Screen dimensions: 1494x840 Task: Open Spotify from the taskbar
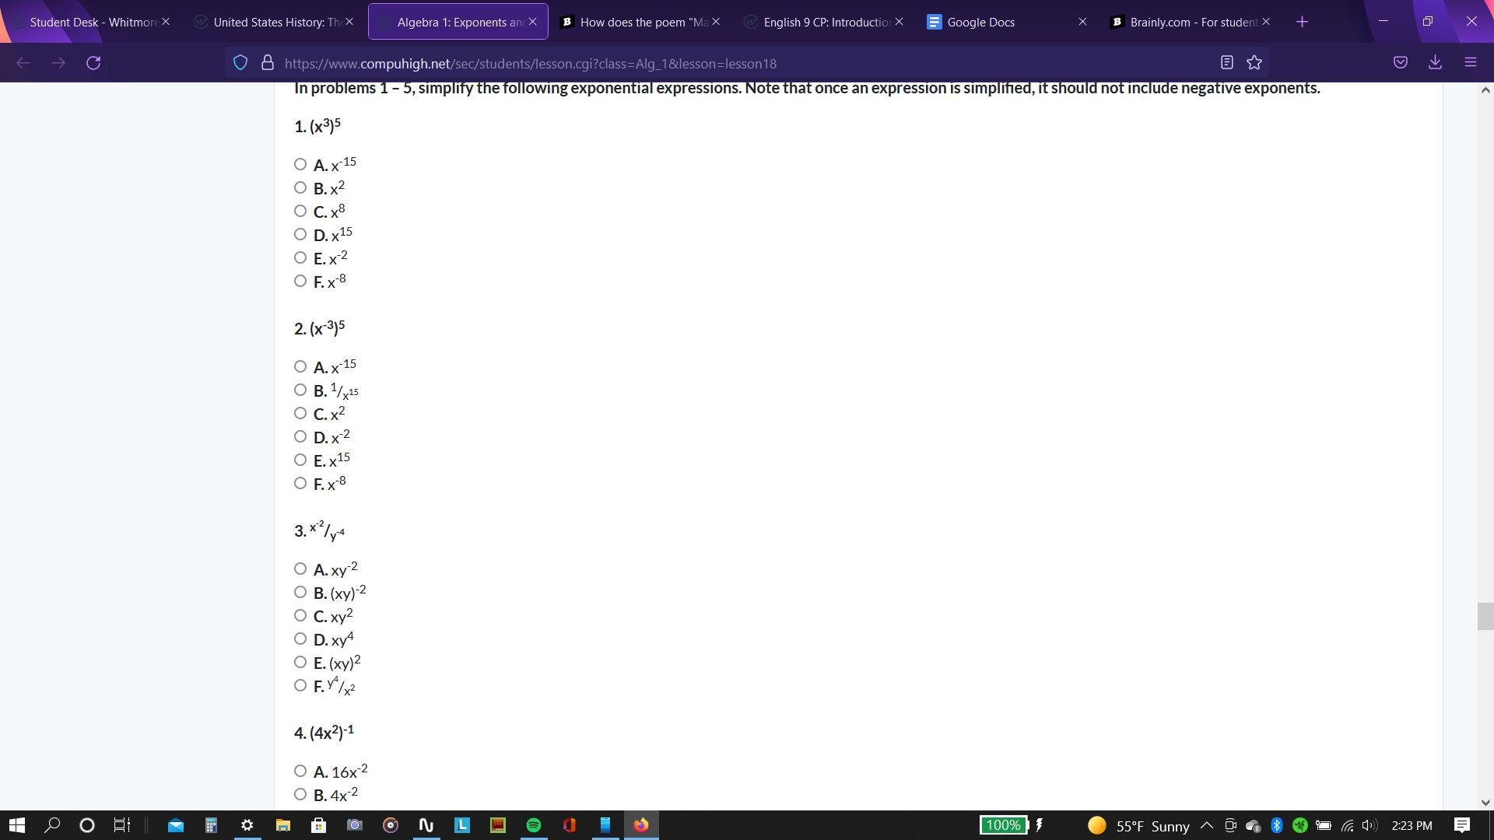coord(534,825)
